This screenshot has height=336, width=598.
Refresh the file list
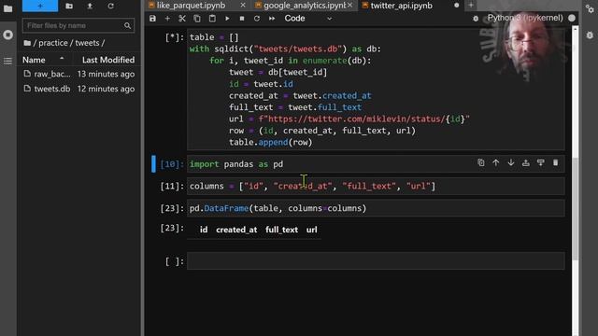tap(110, 7)
